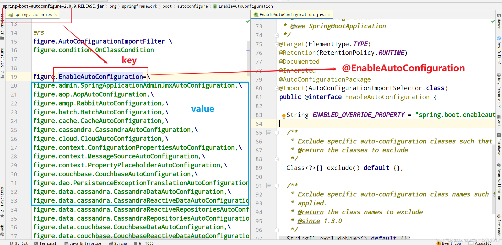
Task: Collapse the comment fold marker at line 74
Action: (277, 35)
